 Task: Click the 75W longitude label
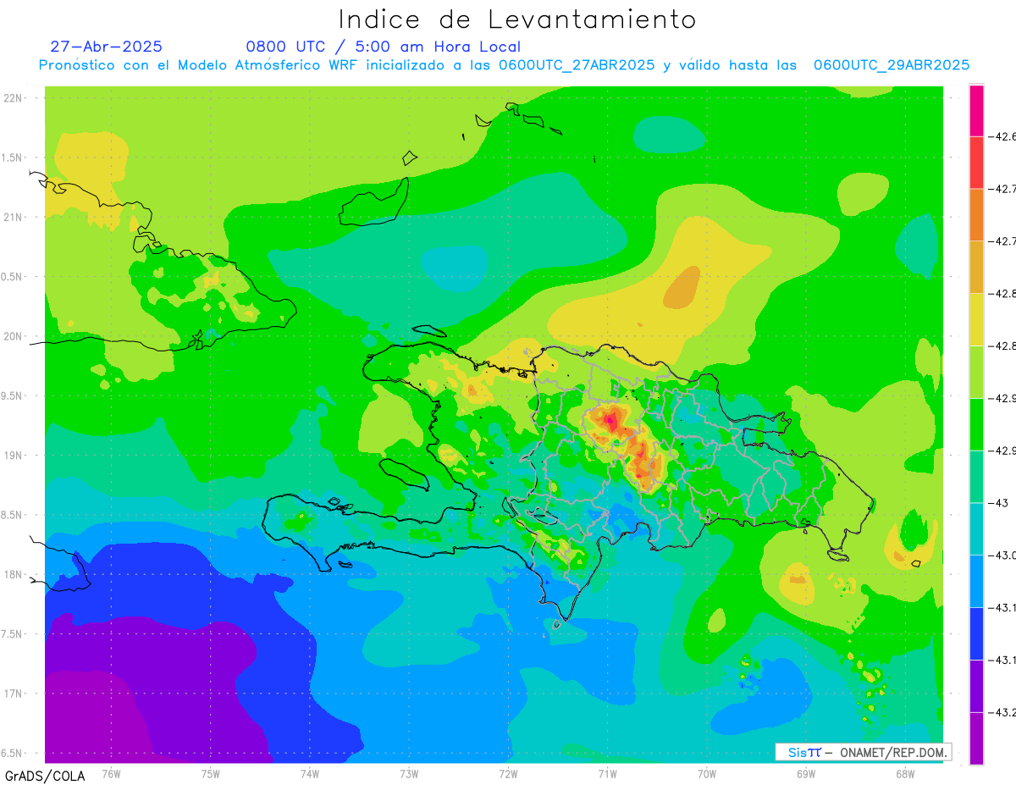click(x=210, y=773)
